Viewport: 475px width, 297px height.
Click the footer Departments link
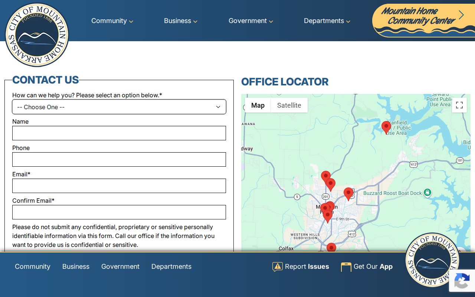pyautogui.click(x=171, y=267)
